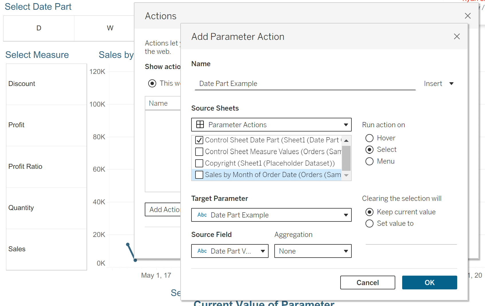Check Control Sheet Measure Values checkbox
The width and height of the screenshot is (485, 306).
(199, 152)
